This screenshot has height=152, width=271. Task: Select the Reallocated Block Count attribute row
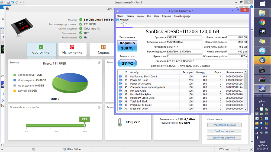pyautogui.click(x=181, y=77)
